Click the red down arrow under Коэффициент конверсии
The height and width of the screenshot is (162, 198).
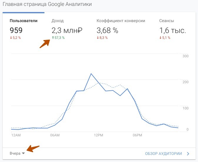(x=98, y=38)
